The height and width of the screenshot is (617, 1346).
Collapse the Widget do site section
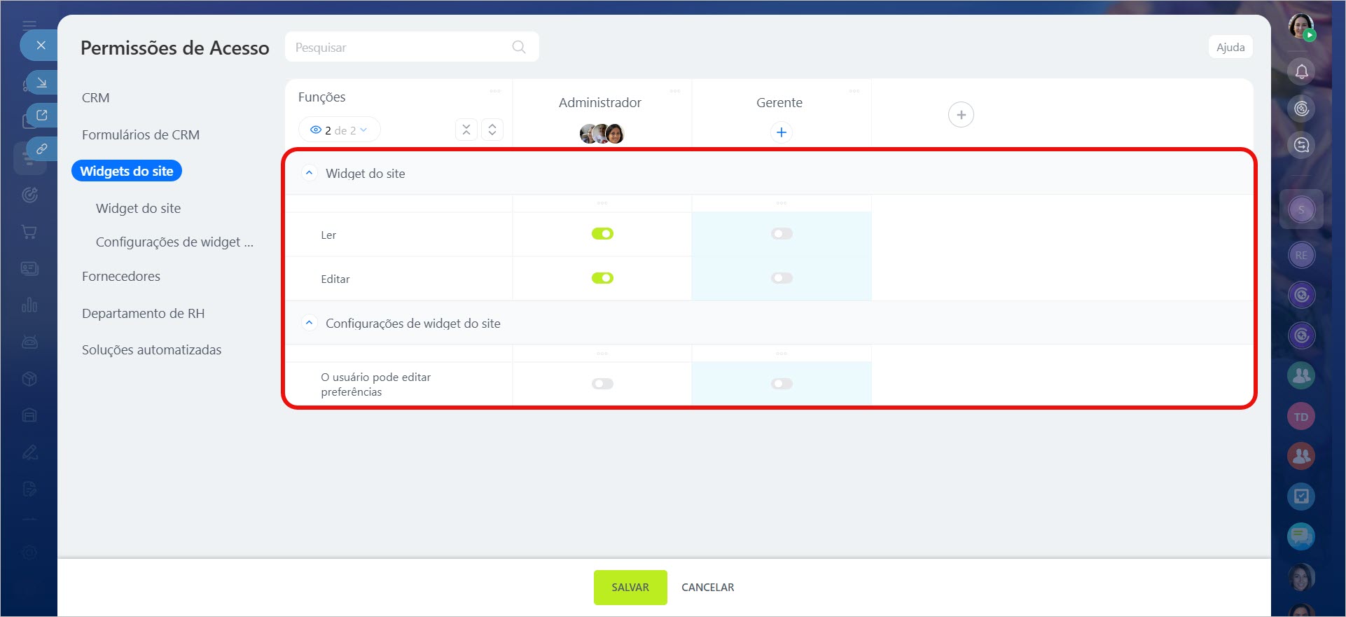pyautogui.click(x=309, y=173)
